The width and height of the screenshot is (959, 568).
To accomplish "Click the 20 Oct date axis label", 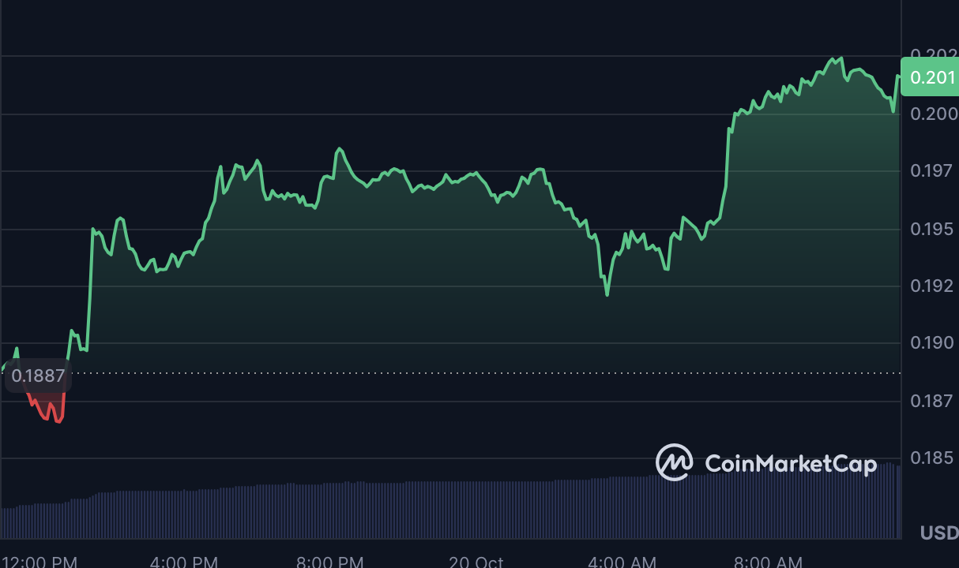I will (476, 562).
